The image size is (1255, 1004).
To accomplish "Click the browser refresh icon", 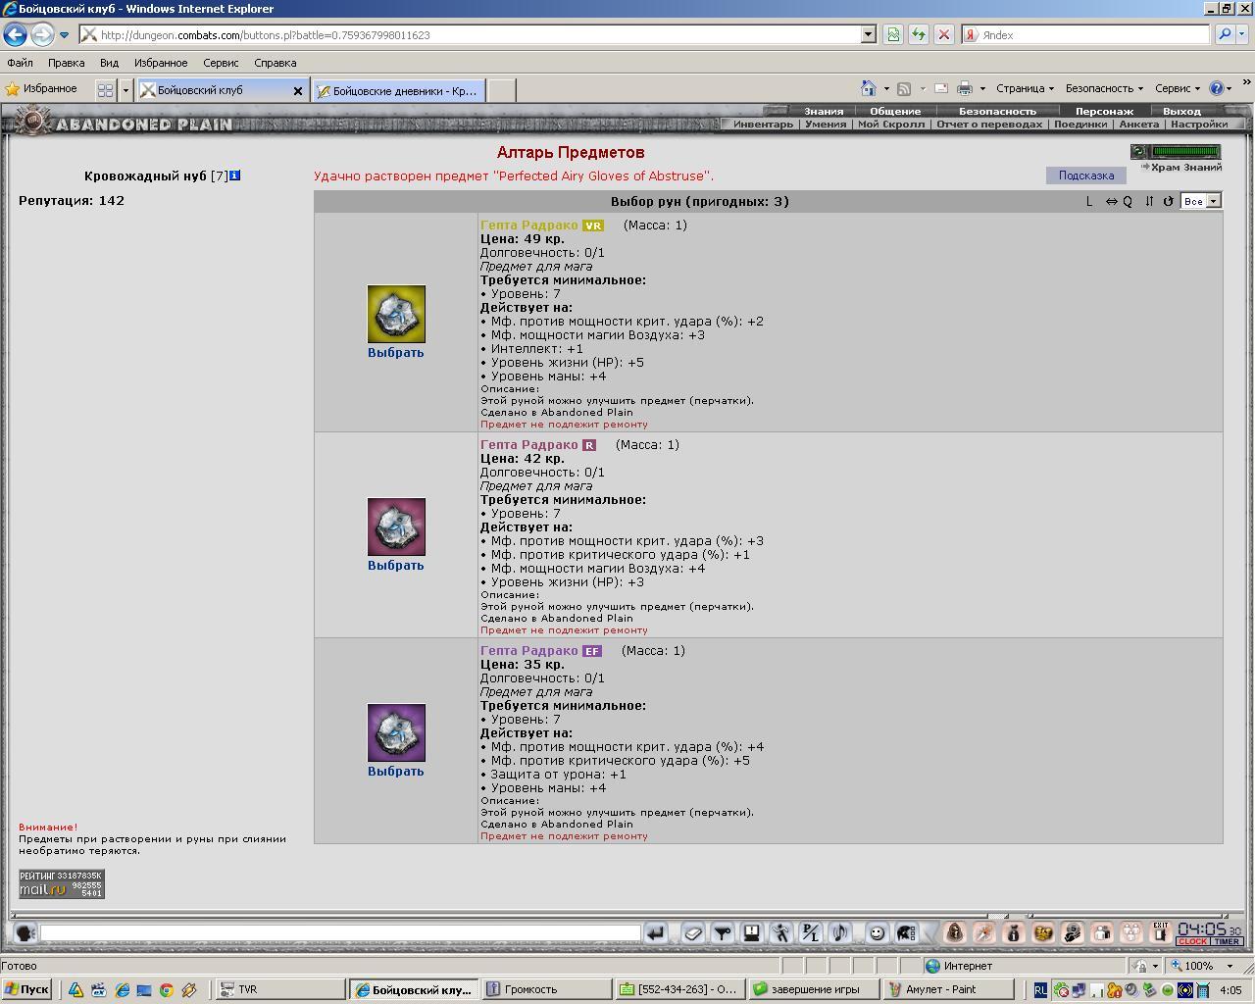I will [918, 34].
